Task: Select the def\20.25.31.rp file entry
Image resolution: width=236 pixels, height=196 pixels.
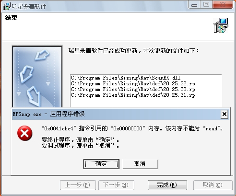Action: tap(133, 95)
